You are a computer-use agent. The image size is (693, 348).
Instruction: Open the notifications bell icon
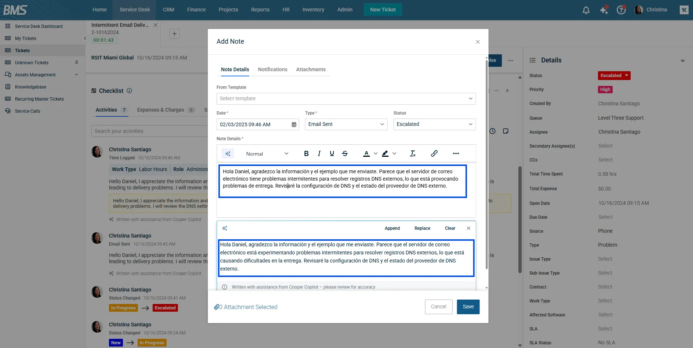click(586, 10)
